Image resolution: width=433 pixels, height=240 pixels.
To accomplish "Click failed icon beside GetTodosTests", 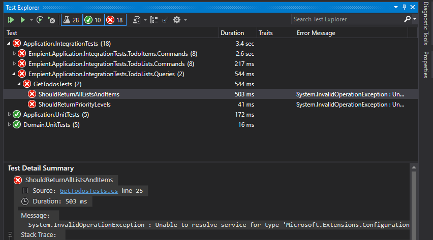I will coord(27,84).
